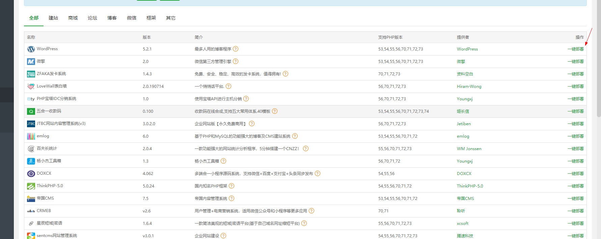
Task: Open help icon beside 百夫长统计 description
Action: coord(306,149)
